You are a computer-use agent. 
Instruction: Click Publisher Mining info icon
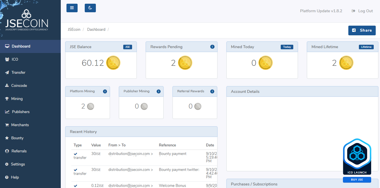tap(159, 91)
